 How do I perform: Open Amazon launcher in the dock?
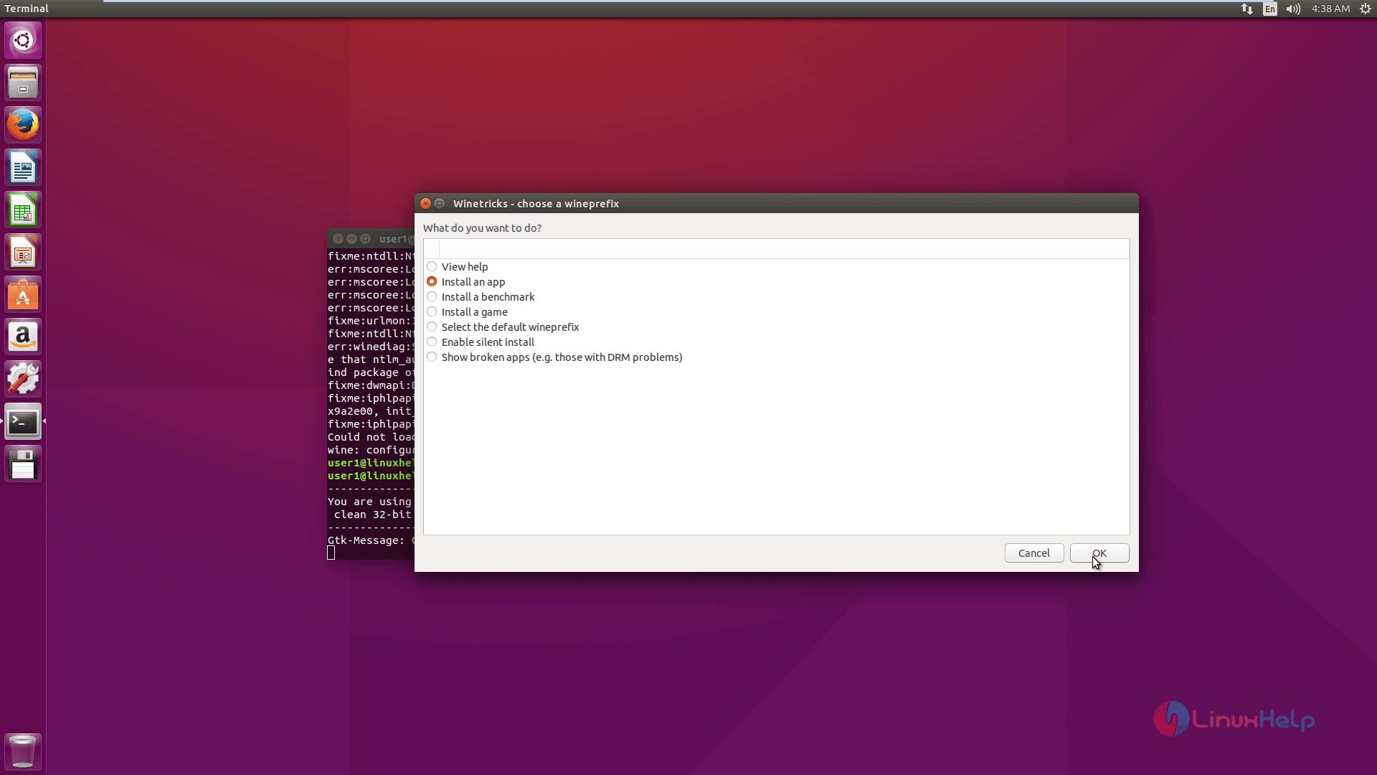[x=23, y=337]
